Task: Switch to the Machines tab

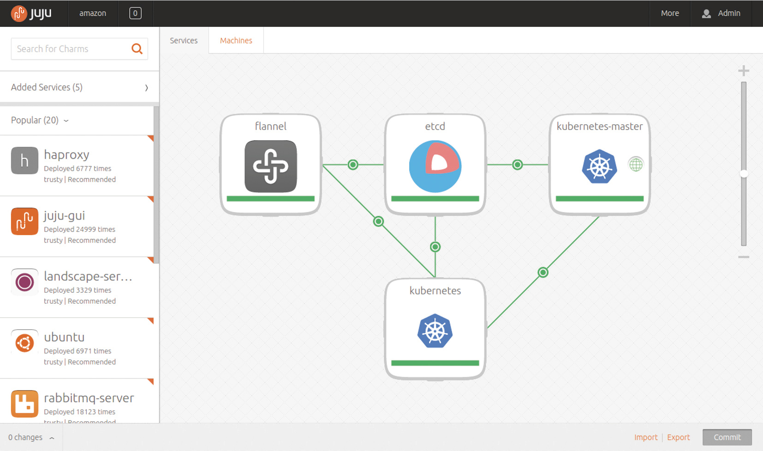Action: pyautogui.click(x=236, y=41)
